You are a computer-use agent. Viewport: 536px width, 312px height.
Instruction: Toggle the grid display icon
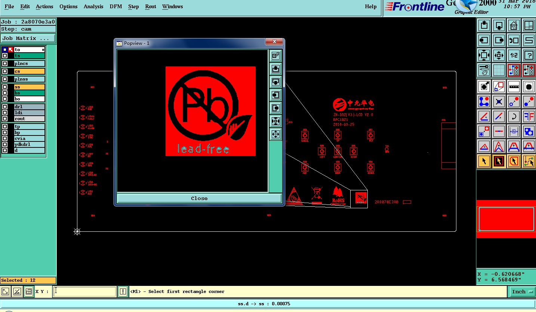tap(499, 70)
